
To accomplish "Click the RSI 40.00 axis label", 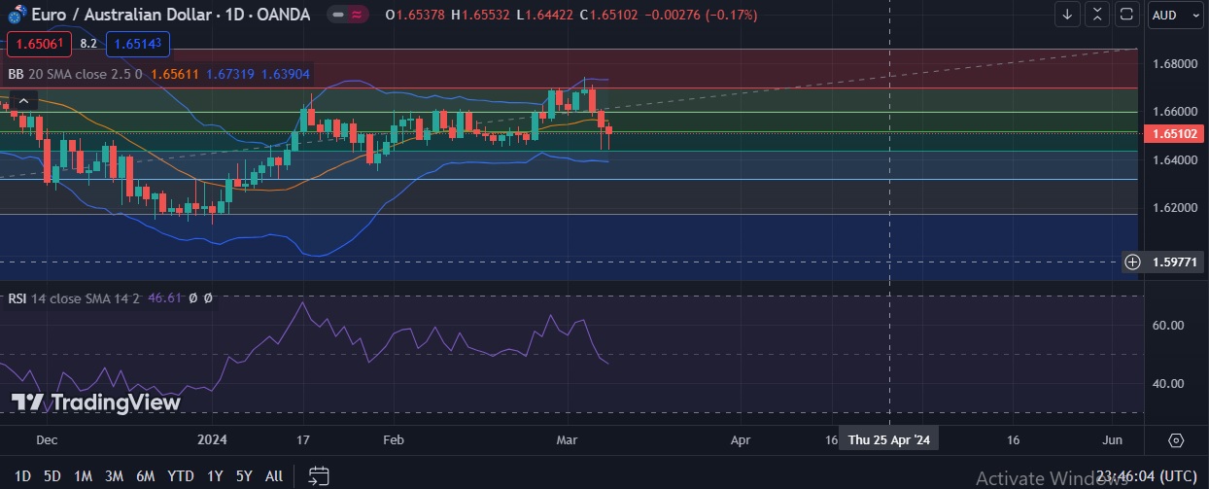I will point(1167,383).
